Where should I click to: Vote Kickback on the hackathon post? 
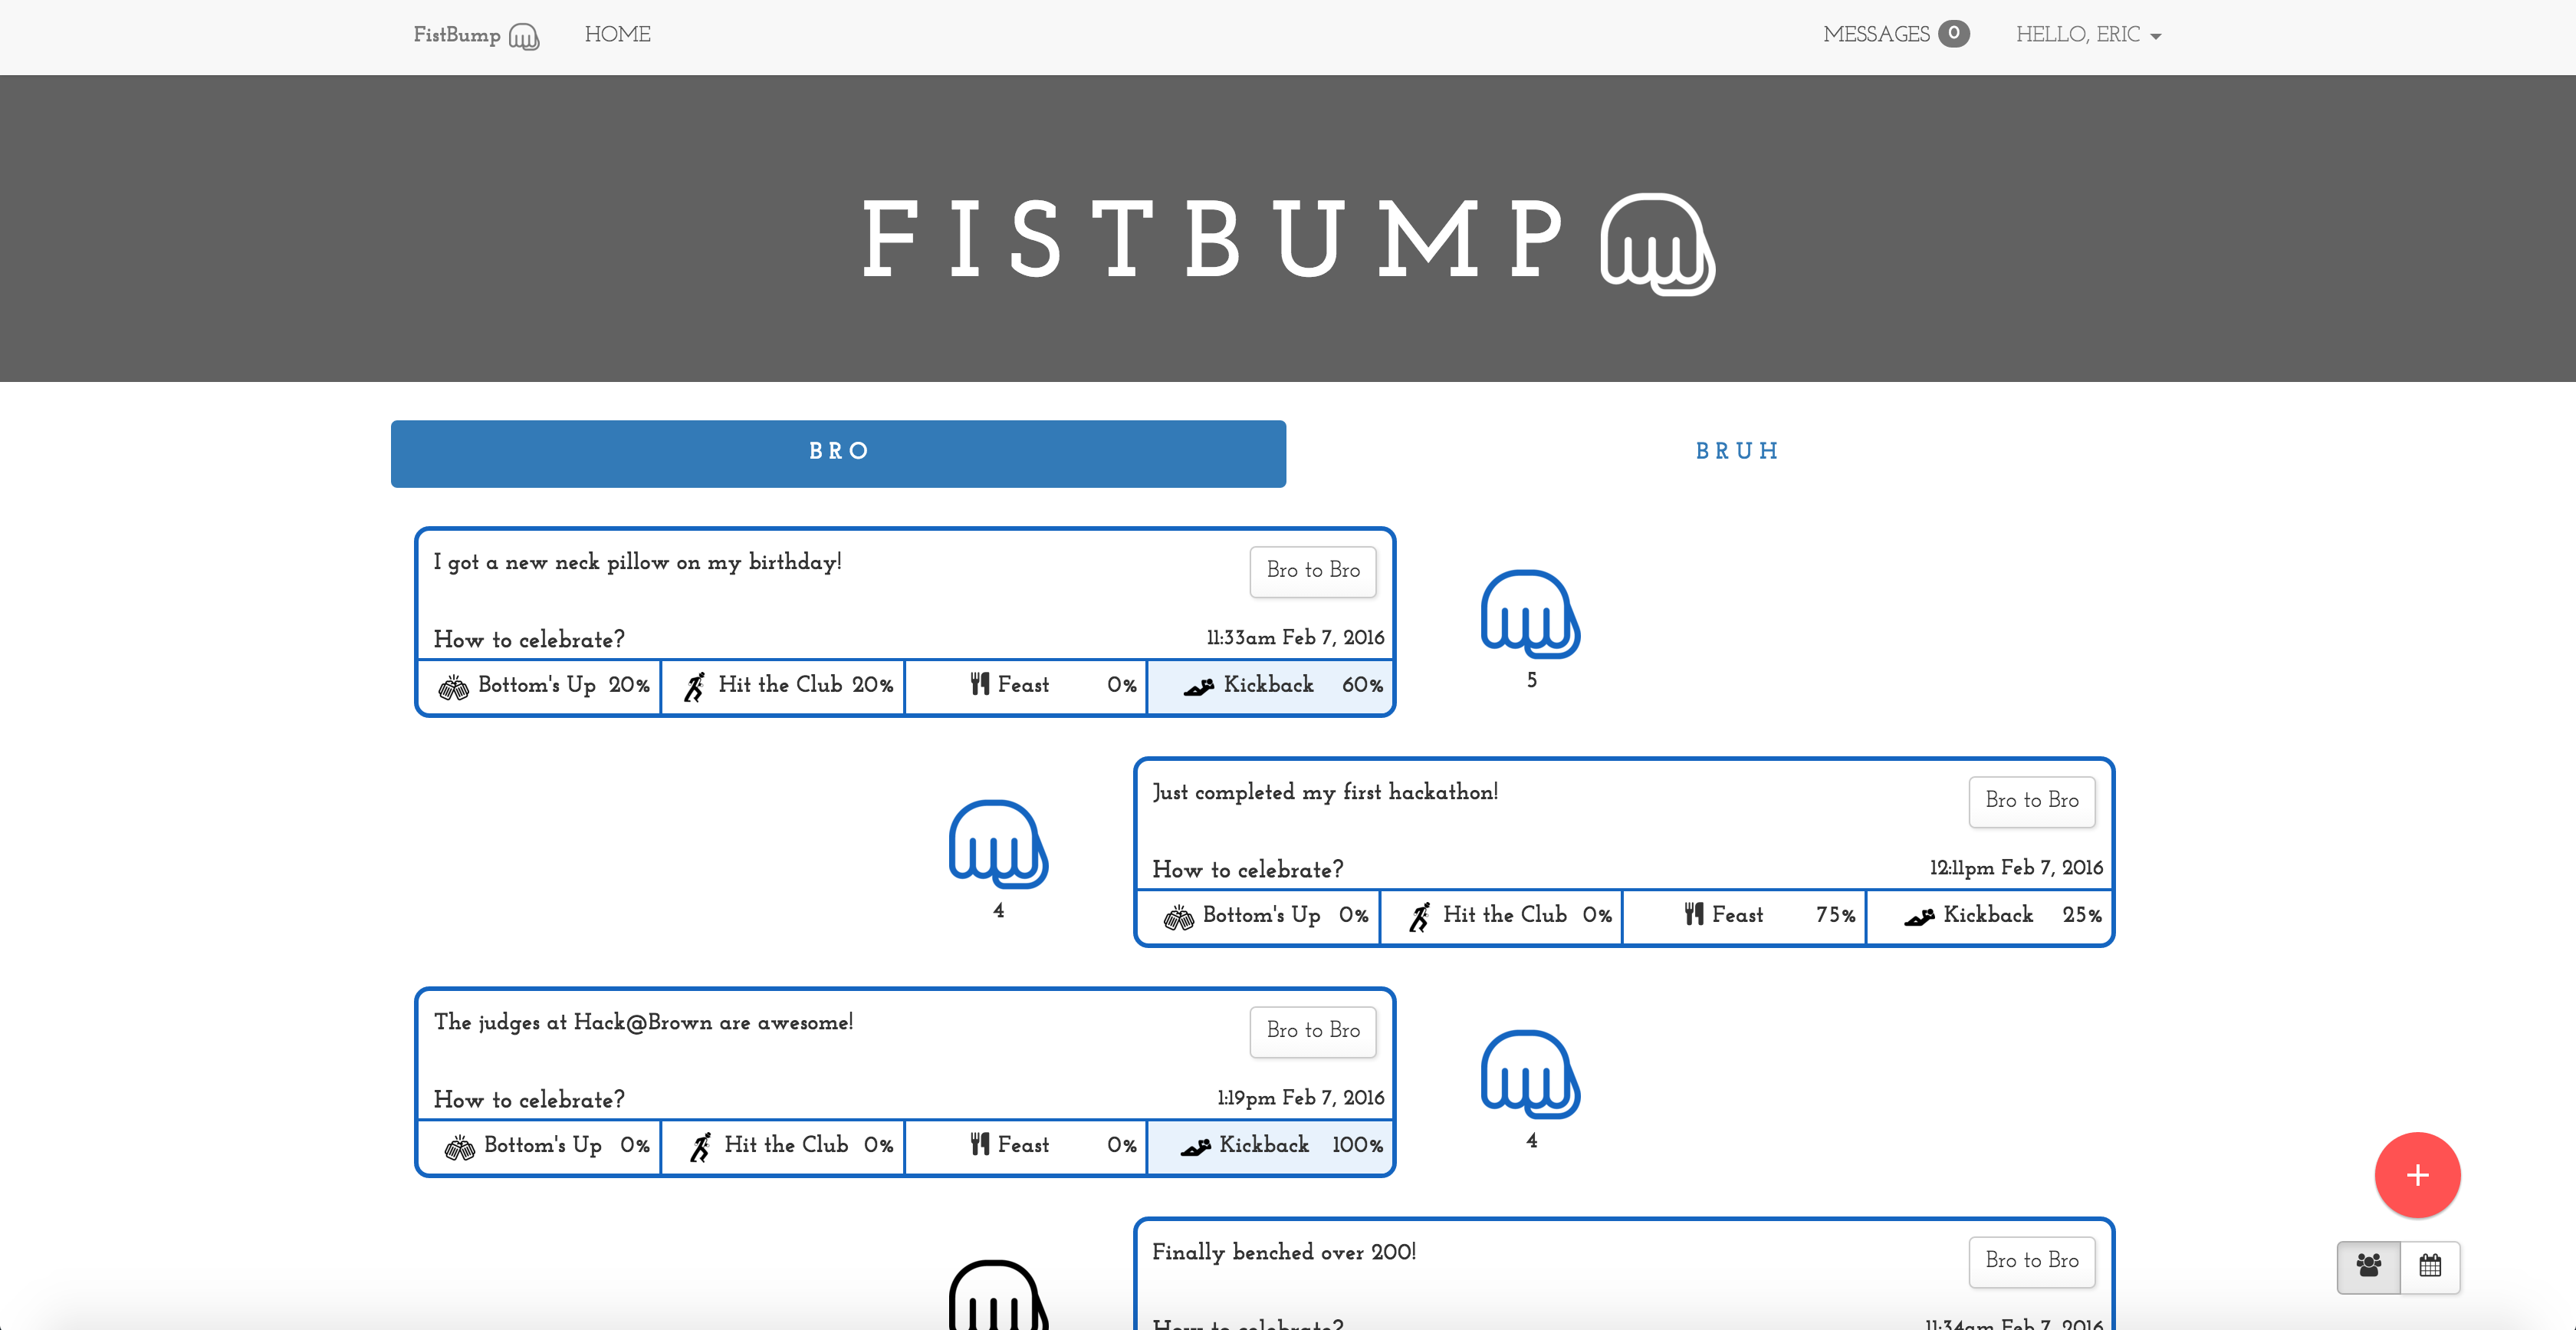1988,916
